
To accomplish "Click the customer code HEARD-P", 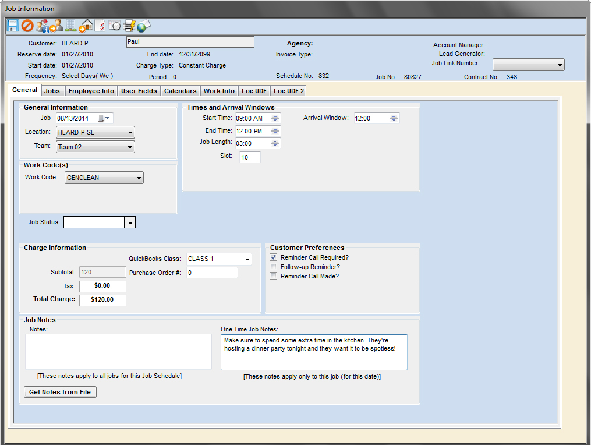I will pyautogui.click(x=75, y=43).
